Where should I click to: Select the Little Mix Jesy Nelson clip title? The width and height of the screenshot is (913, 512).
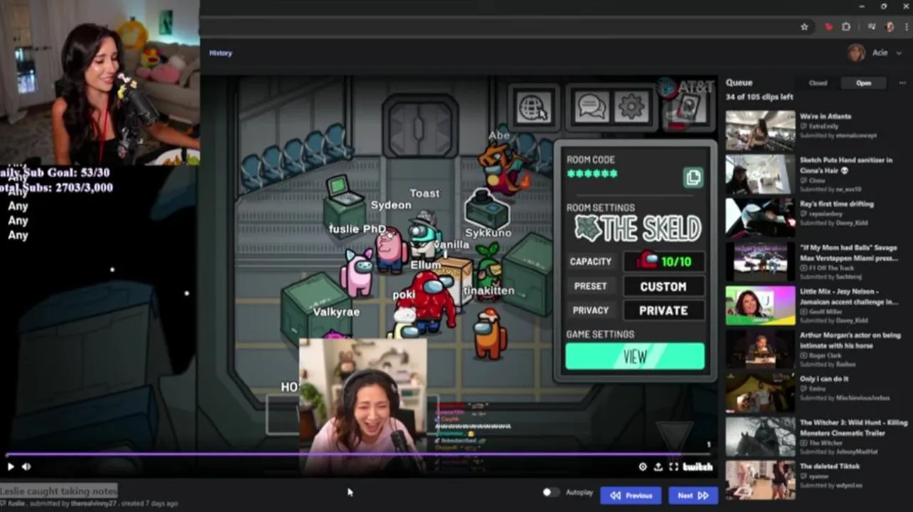pyautogui.click(x=848, y=297)
